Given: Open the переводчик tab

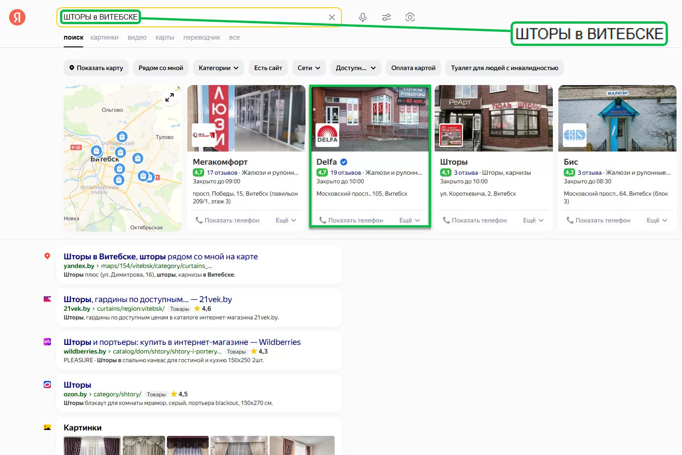Looking at the screenshot, I should (201, 37).
